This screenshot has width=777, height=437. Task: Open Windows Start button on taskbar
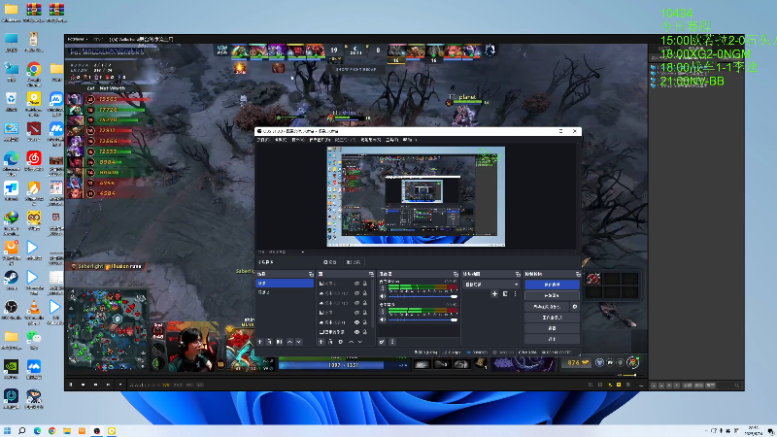[x=7, y=430]
